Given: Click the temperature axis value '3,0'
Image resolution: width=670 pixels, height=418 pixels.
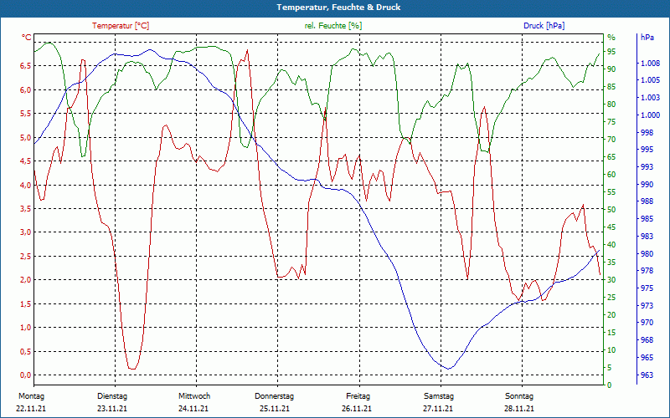Looking at the screenshot, I should pos(26,232).
